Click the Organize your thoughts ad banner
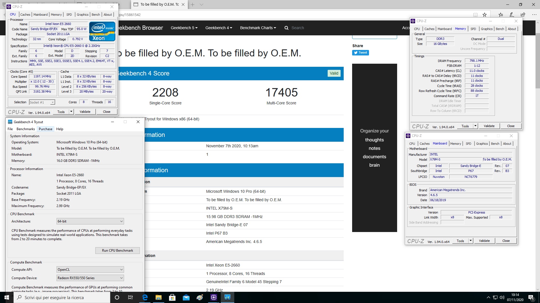540x303 pixels. (x=374, y=148)
